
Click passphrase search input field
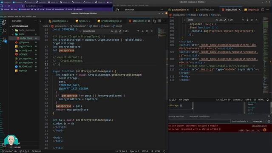coord(96,31)
